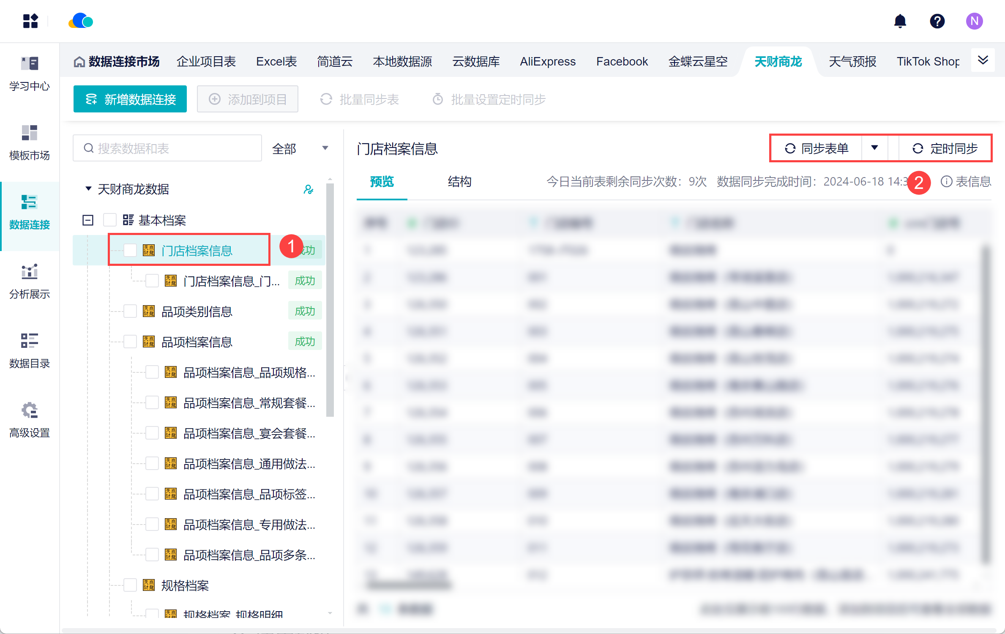Image resolution: width=1005 pixels, height=634 pixels.
Task: Click user permission icon beside 天财商龙数据
Action: point(309,189)
